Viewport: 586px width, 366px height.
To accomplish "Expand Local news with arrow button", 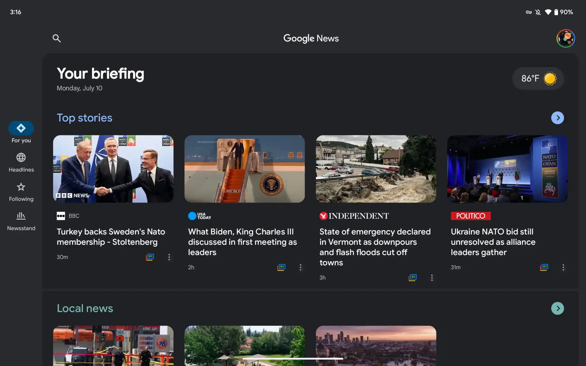I will point(557,308).
